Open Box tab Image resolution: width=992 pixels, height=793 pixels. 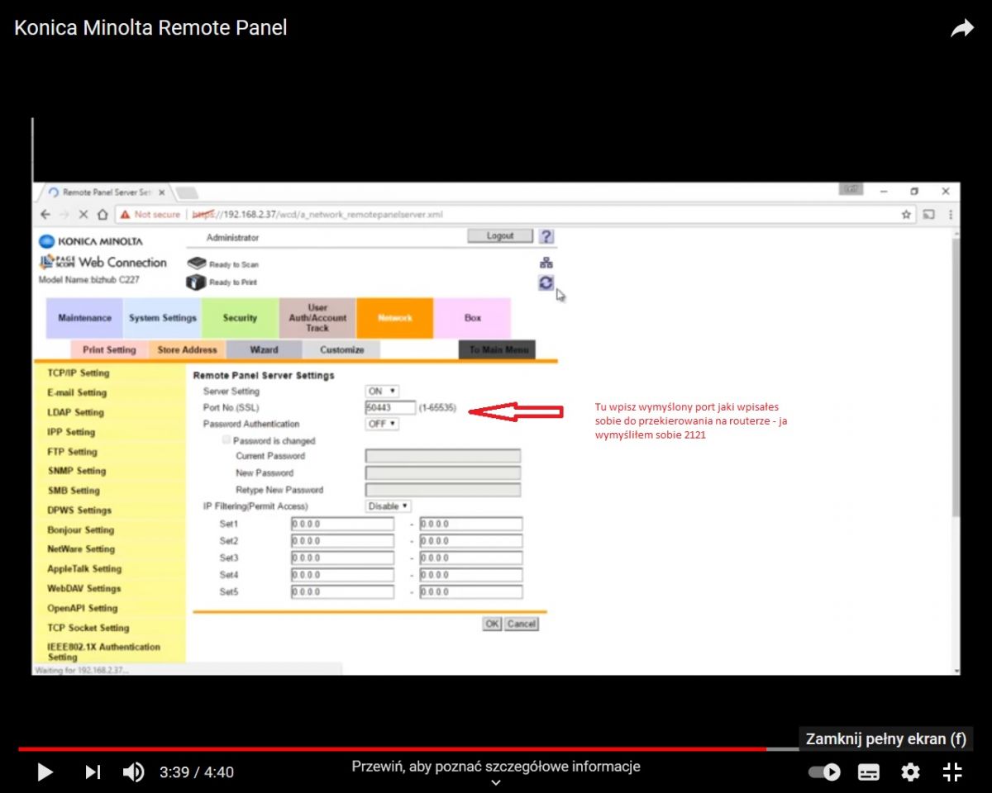tap(472, 318)
